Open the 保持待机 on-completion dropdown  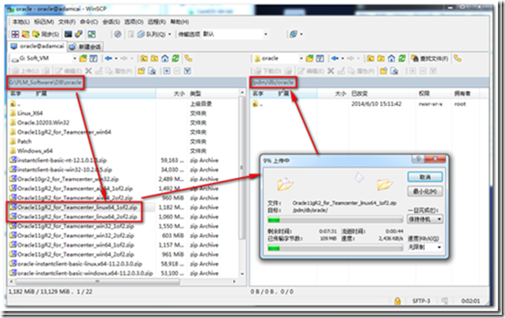pyautogui.click(x=425, y=219)
